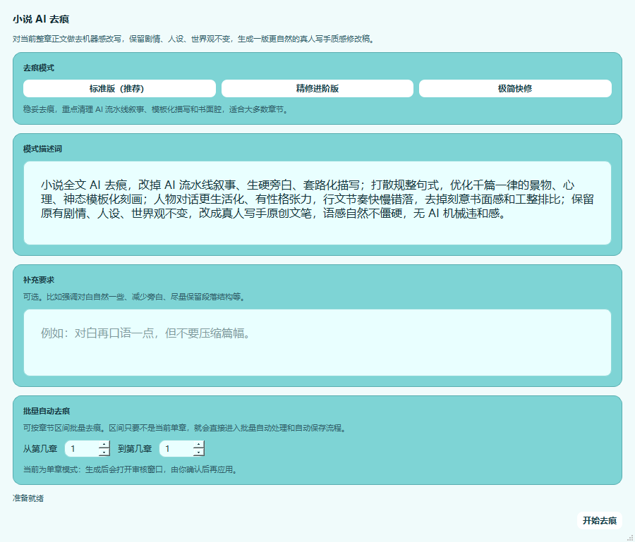
Task: Click the 补充要求 section heading
Action: 39,280
